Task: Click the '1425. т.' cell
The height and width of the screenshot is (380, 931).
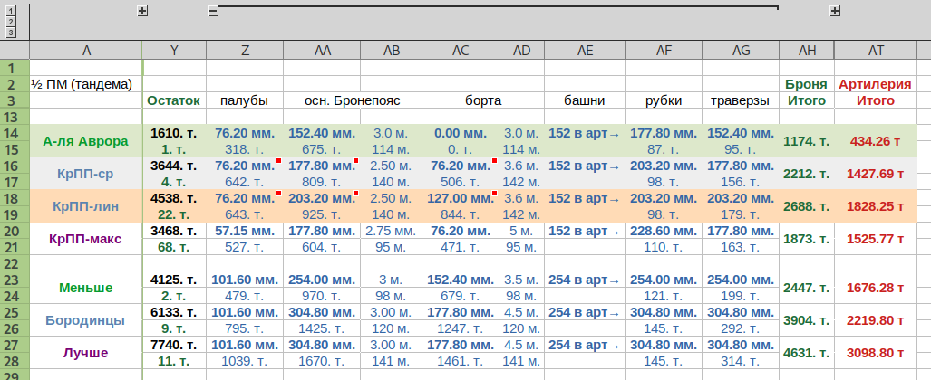Action: 323,328
